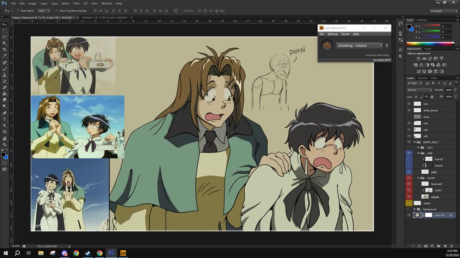Create a new layer with the bottom icon

click(445, 246)
